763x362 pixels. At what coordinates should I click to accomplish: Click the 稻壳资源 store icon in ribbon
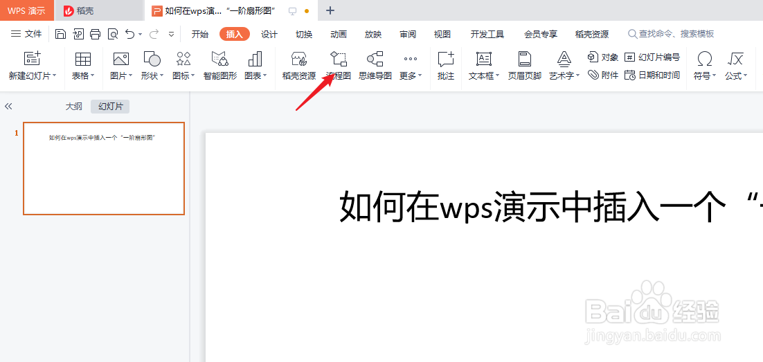coord(299,59)
